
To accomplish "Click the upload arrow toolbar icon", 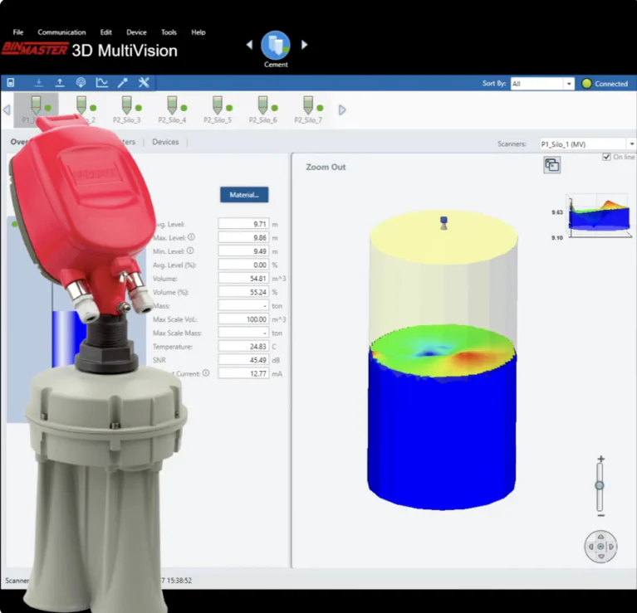I will pos(60,83).
